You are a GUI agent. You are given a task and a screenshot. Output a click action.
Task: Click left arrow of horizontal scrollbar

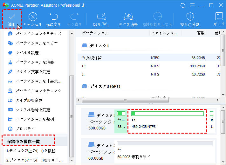79,100
